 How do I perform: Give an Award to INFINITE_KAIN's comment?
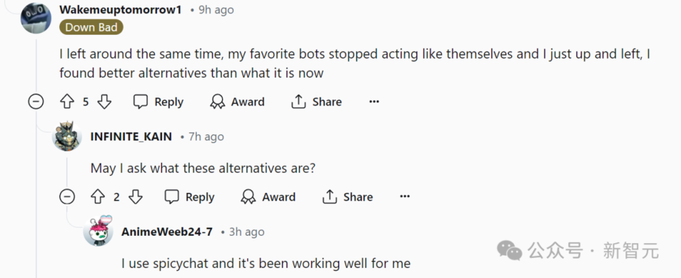click(268, 197)
